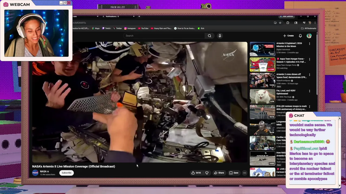Open browser extensions puzzle icon
Viewport: 346px width, 194px height.
(288, 23)
